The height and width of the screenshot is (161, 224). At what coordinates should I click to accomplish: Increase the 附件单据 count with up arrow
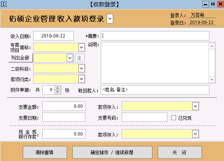click(58, 88)
